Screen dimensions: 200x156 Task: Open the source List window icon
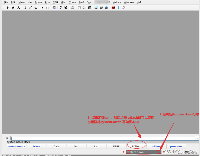pos(79,8)
